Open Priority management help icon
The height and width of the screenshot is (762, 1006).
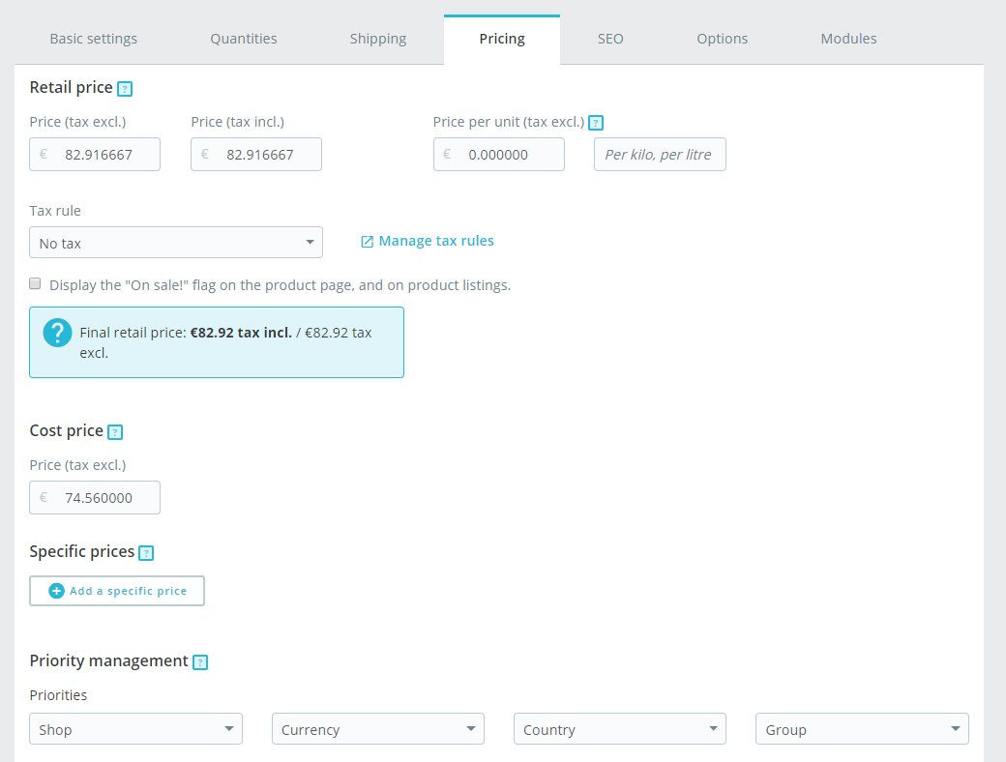click(200, 662)
